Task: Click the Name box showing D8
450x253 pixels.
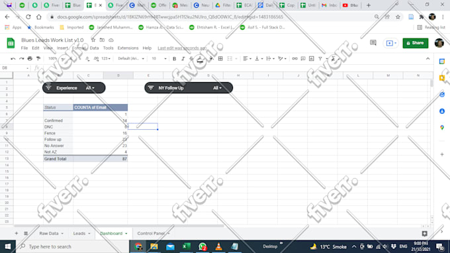Action: pos(15,68)
